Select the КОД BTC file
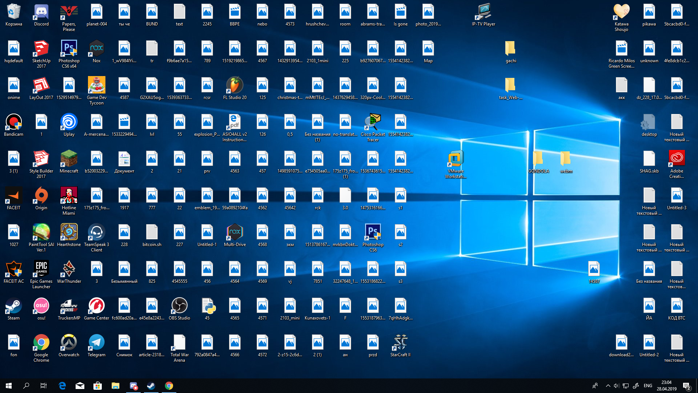This screenshot has height=393, width=698. (677, 309)
